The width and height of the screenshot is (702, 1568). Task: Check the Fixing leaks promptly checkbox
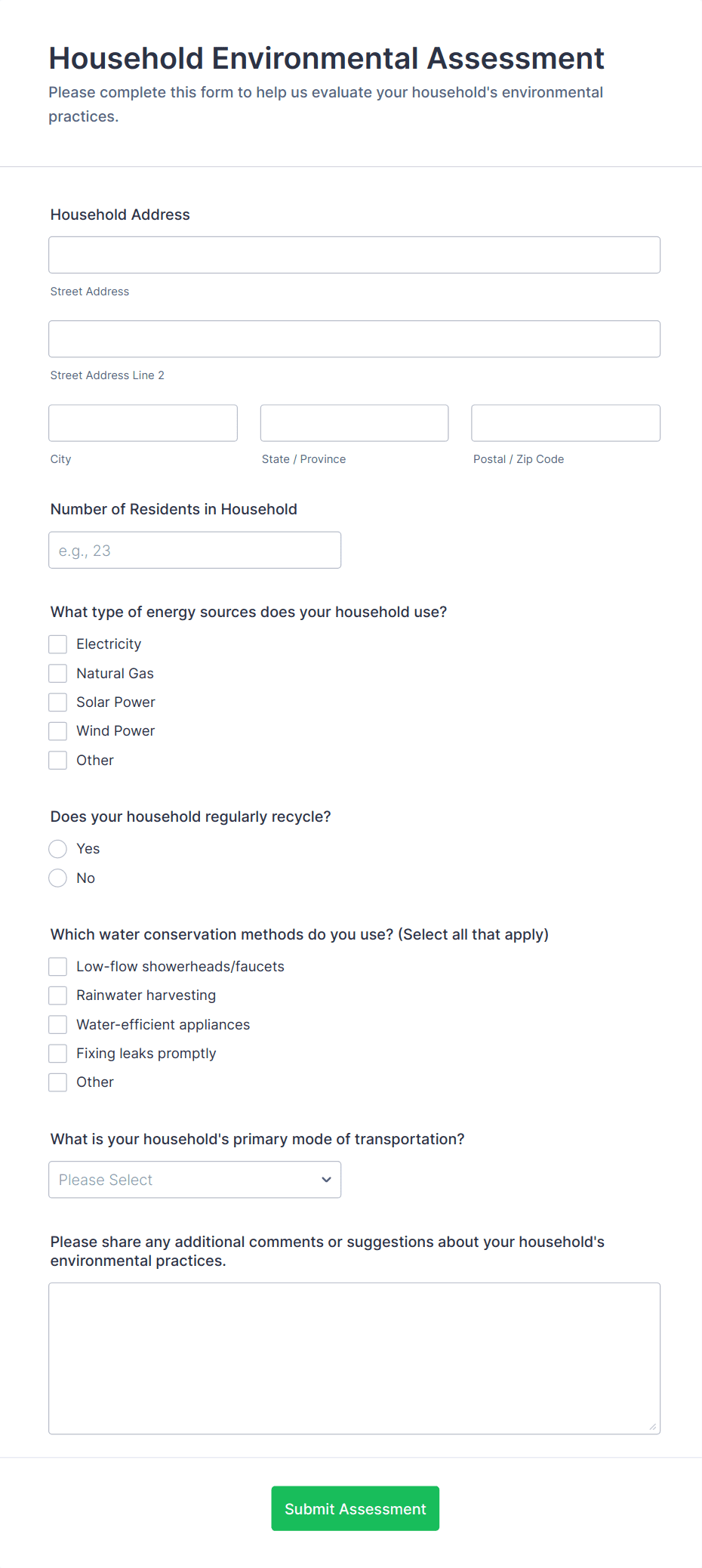coord(57,1053)
